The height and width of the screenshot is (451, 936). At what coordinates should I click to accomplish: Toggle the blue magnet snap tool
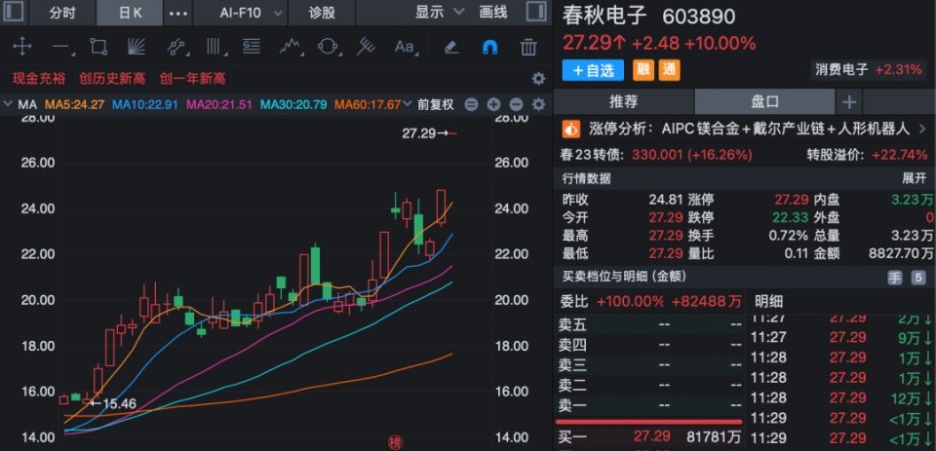490,47
